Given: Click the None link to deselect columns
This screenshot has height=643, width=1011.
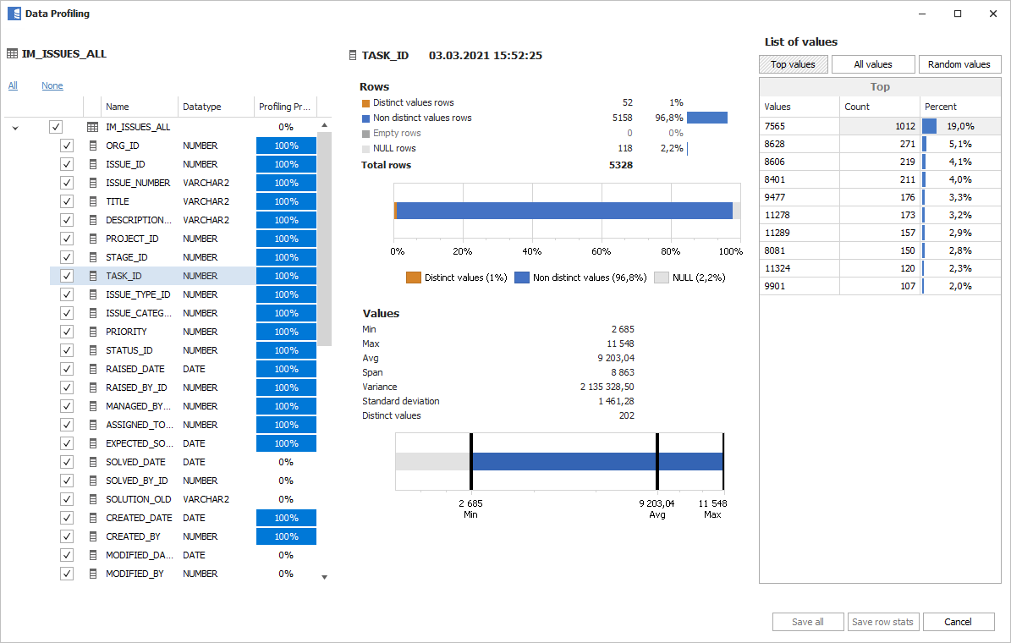Looking at the screenshot, I should [x=52, y=85].
